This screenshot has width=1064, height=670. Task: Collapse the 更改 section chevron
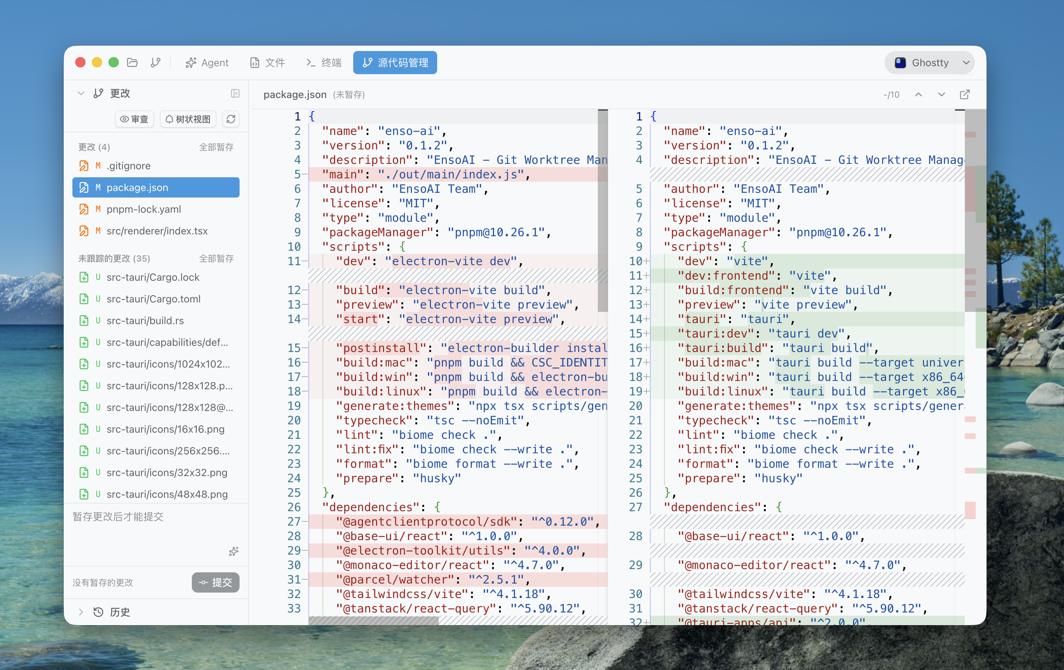point(81,93)
